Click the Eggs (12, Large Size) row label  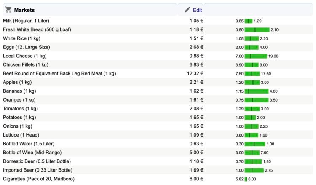pyautogui.click(x=26, y=47)
